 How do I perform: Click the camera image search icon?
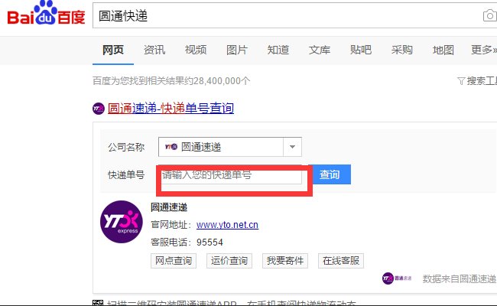[489, 15]
